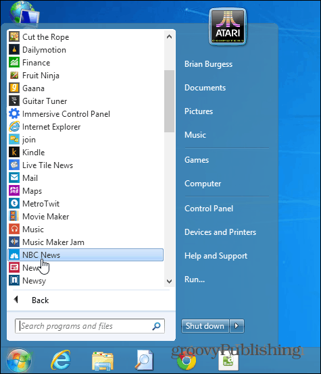Click the Shut down button
Image resolution: width=321 pixels, height=374 pixels.
[x=205, y=326]
